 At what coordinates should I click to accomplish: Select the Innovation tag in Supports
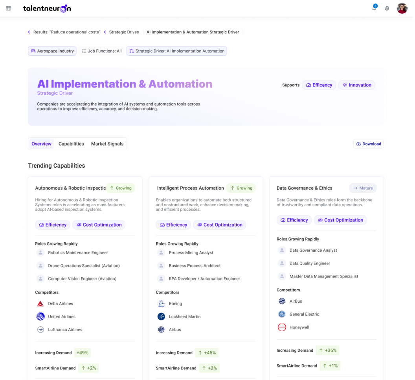pyautogui.click(x=356, y=85)
